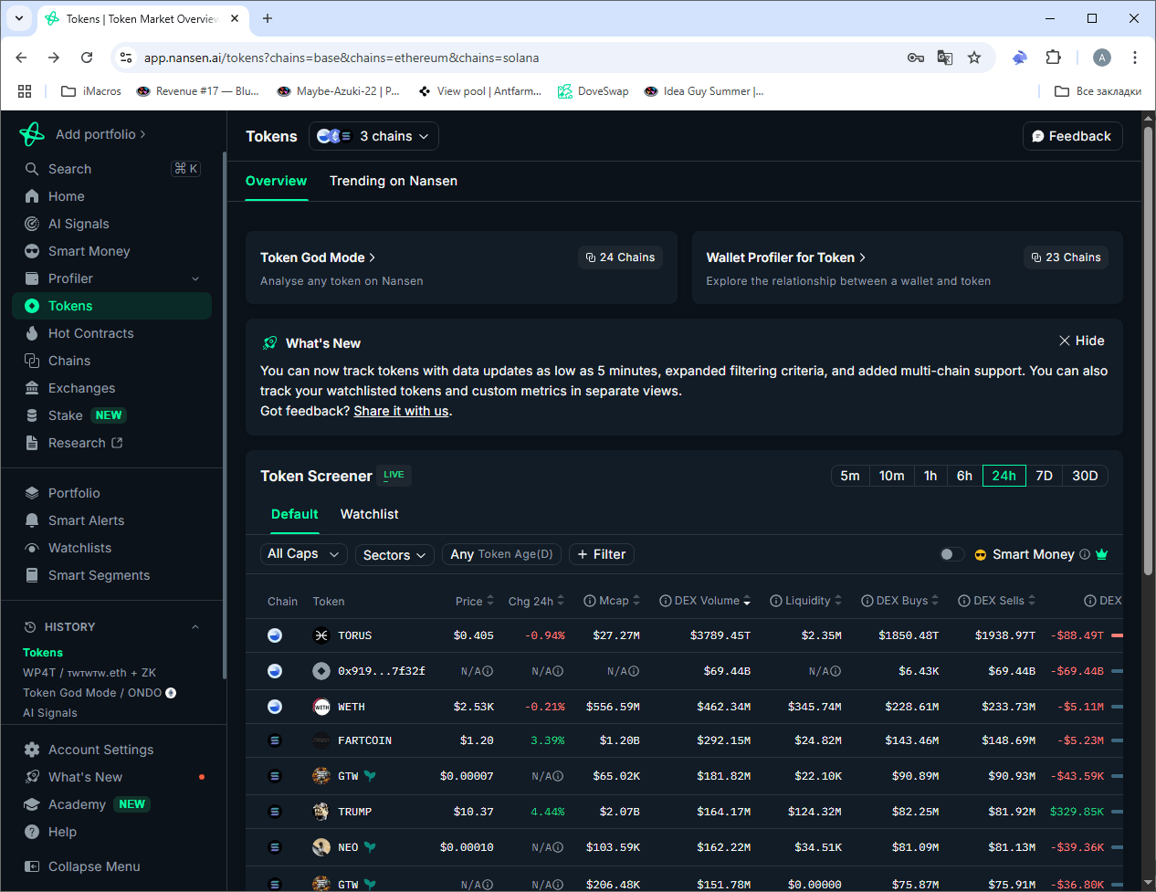The height and width of the screenshot is (892, 1156).
Task: Click 'Share it with us' link
Action: click(x=401, y=411)
